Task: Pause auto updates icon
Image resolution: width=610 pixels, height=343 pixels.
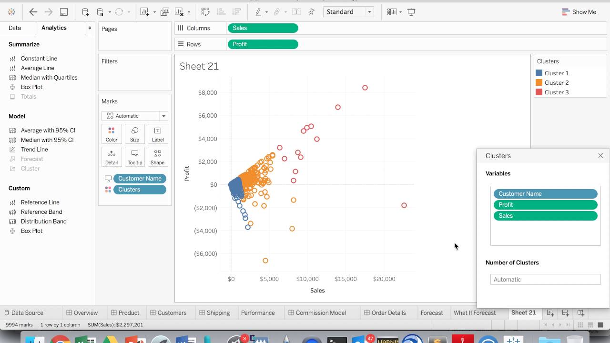Action: click(x=100, y=12)
